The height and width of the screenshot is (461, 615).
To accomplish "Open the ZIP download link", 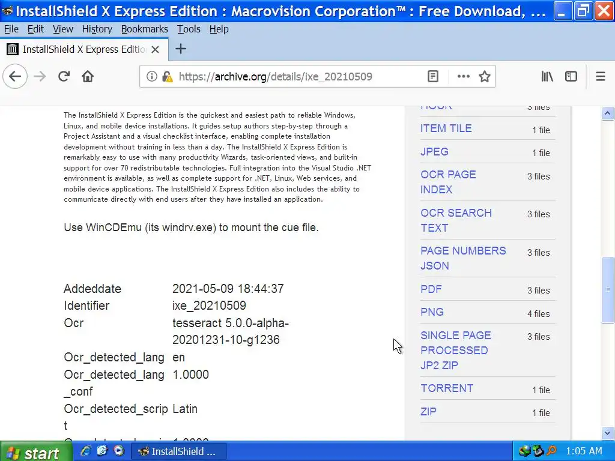I will [428, 412].
